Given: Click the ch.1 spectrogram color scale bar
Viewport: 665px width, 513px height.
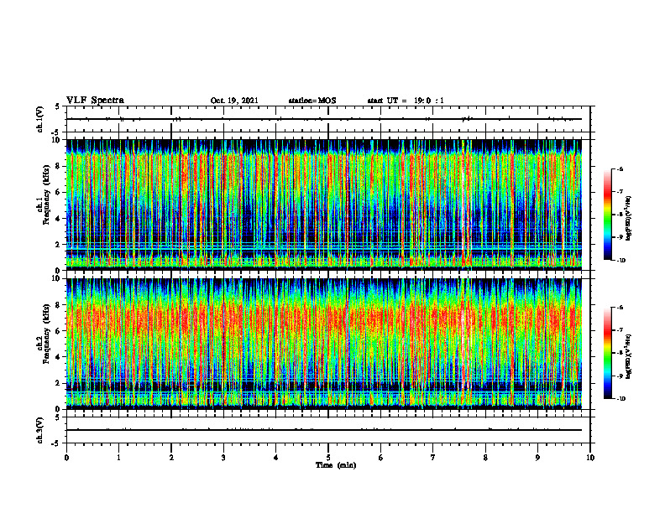Looking at the screenshot, I should point(608,215).
